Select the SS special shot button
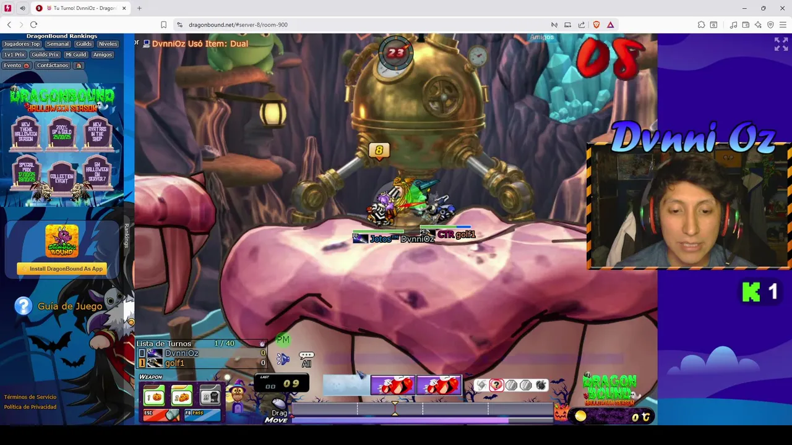The height and width of the screenshot is (445, 792). (x=209, y=396)
